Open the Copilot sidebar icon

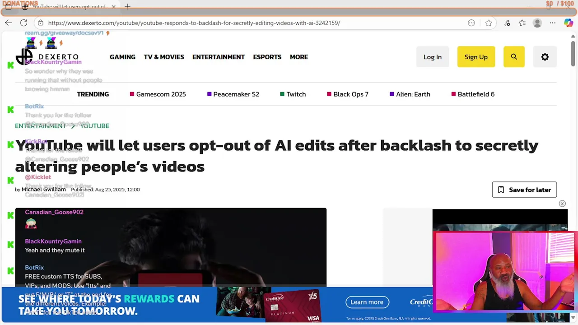[x=569, y=23]
